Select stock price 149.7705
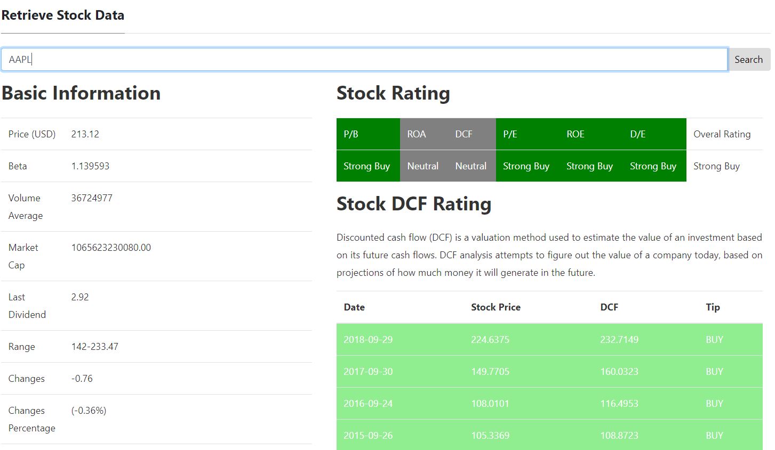The width and height of the screenshot is (775, 450). 490,372
